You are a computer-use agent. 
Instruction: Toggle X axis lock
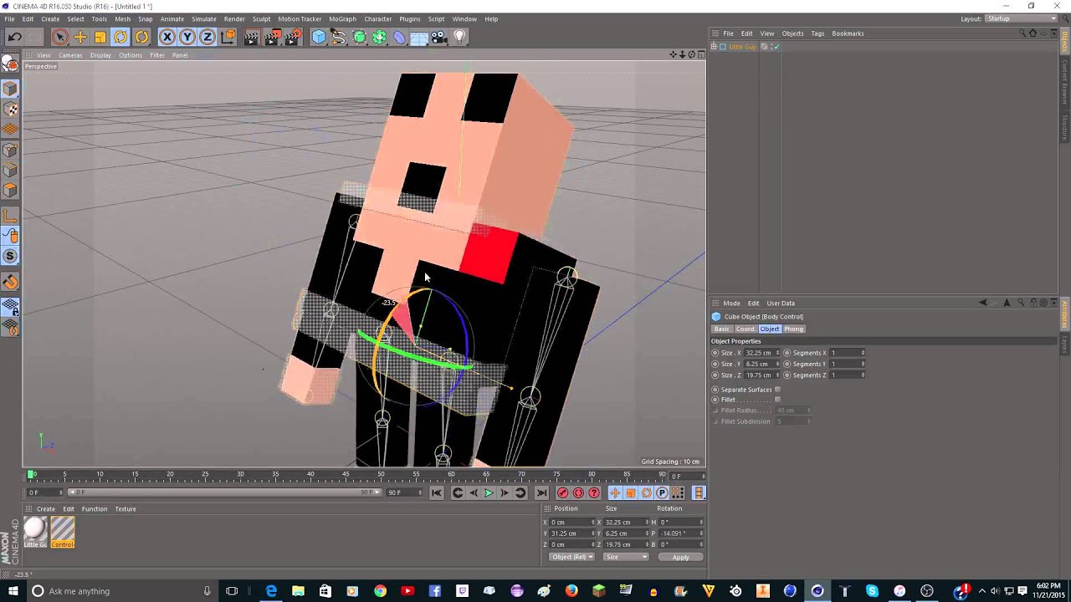pyautogui.click(x=167, y=37)
